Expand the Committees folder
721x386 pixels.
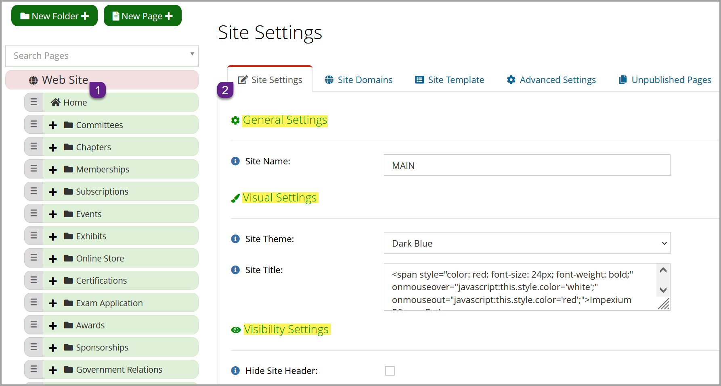point(53,125)
